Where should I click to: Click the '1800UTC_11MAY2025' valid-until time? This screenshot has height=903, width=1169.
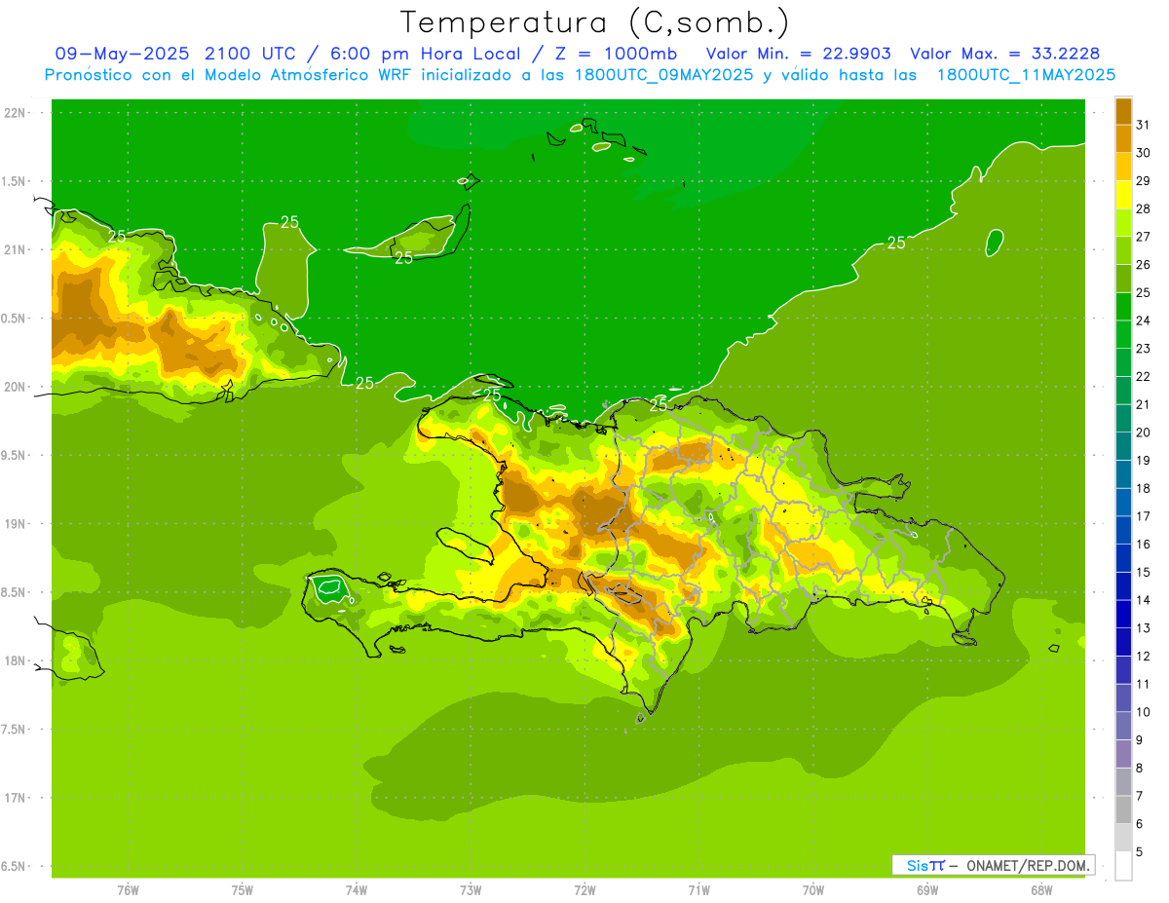[1026, 75]
